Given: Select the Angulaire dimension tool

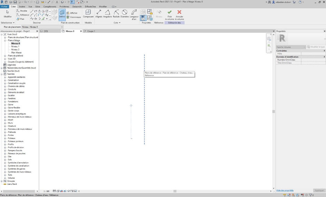Looking at the screenshot, I should tap(107, 14).
